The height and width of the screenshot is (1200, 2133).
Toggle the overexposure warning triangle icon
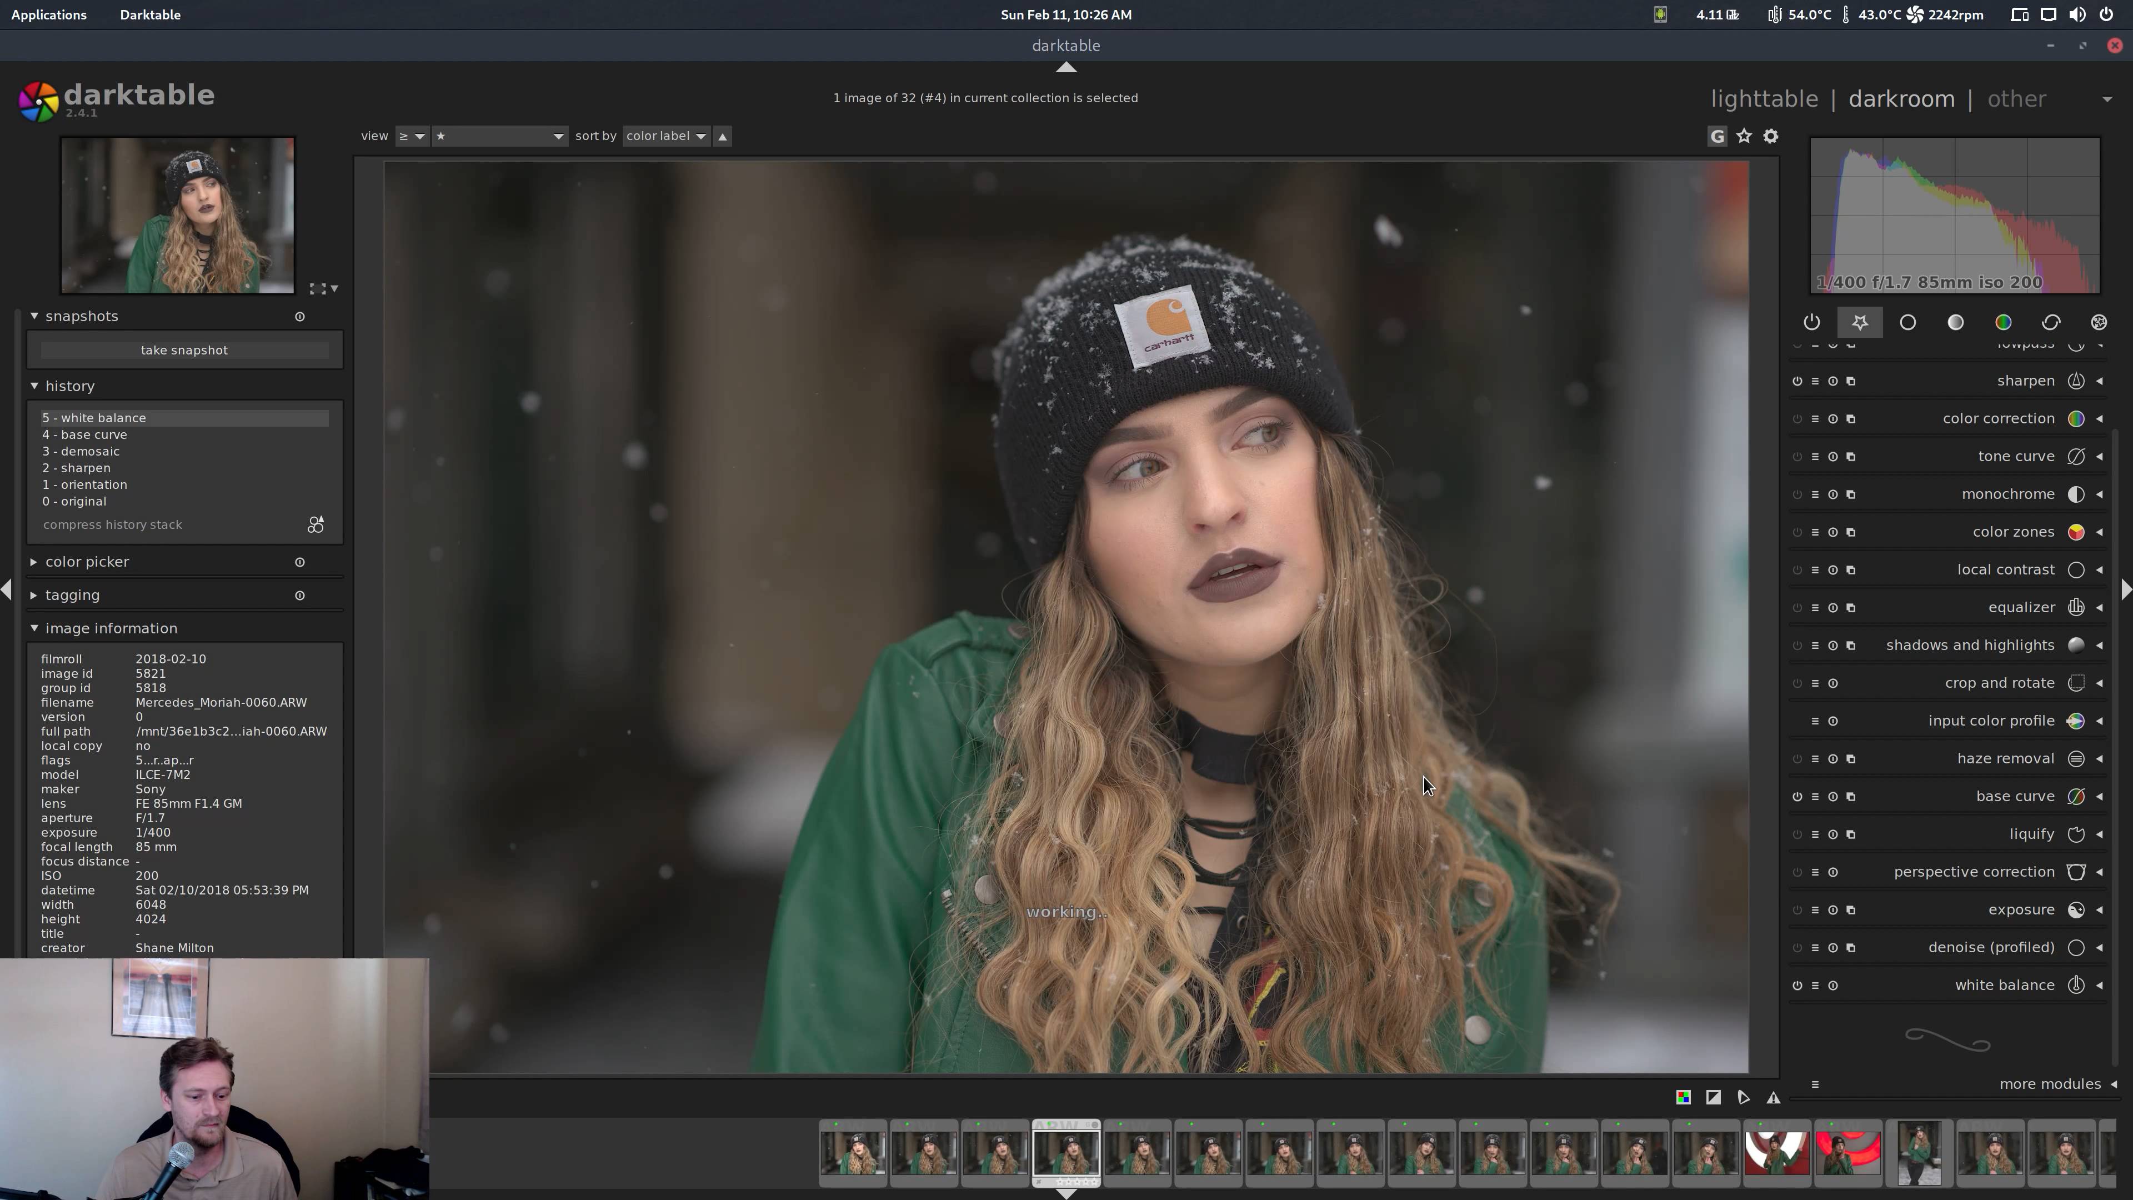point(1773,1097)
